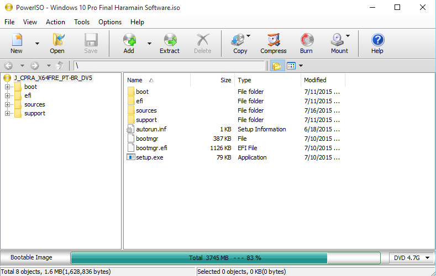The height and width of the screenshot is (276, 436).
Task: Click the Forward navigation arrow
Action: 35,66
